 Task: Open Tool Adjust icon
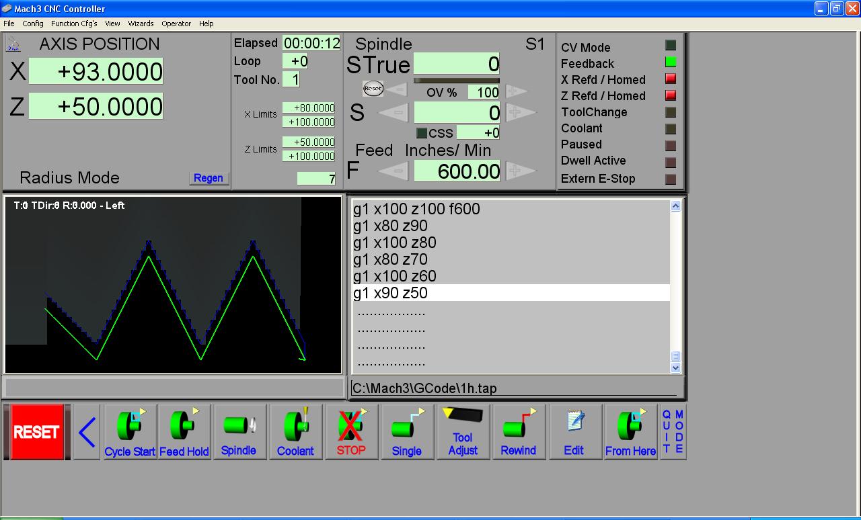coord(463,432)
